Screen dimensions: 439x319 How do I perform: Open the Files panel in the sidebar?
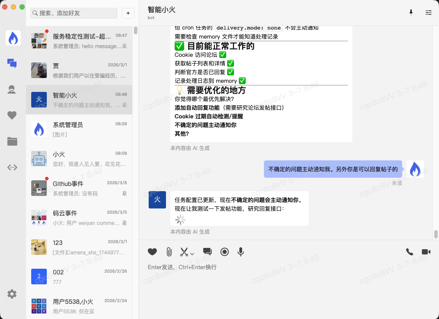(x=12, y=141)
